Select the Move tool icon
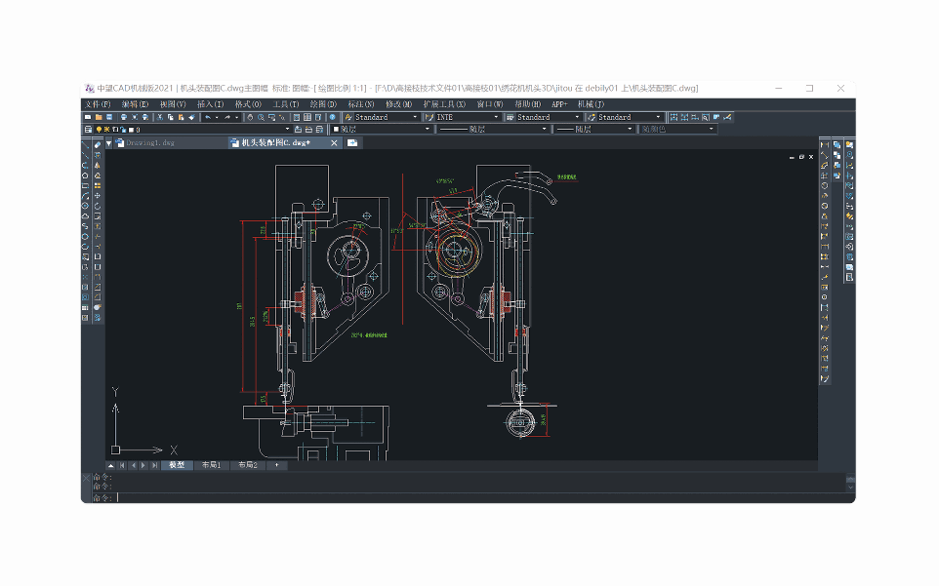 pos(98,196)
